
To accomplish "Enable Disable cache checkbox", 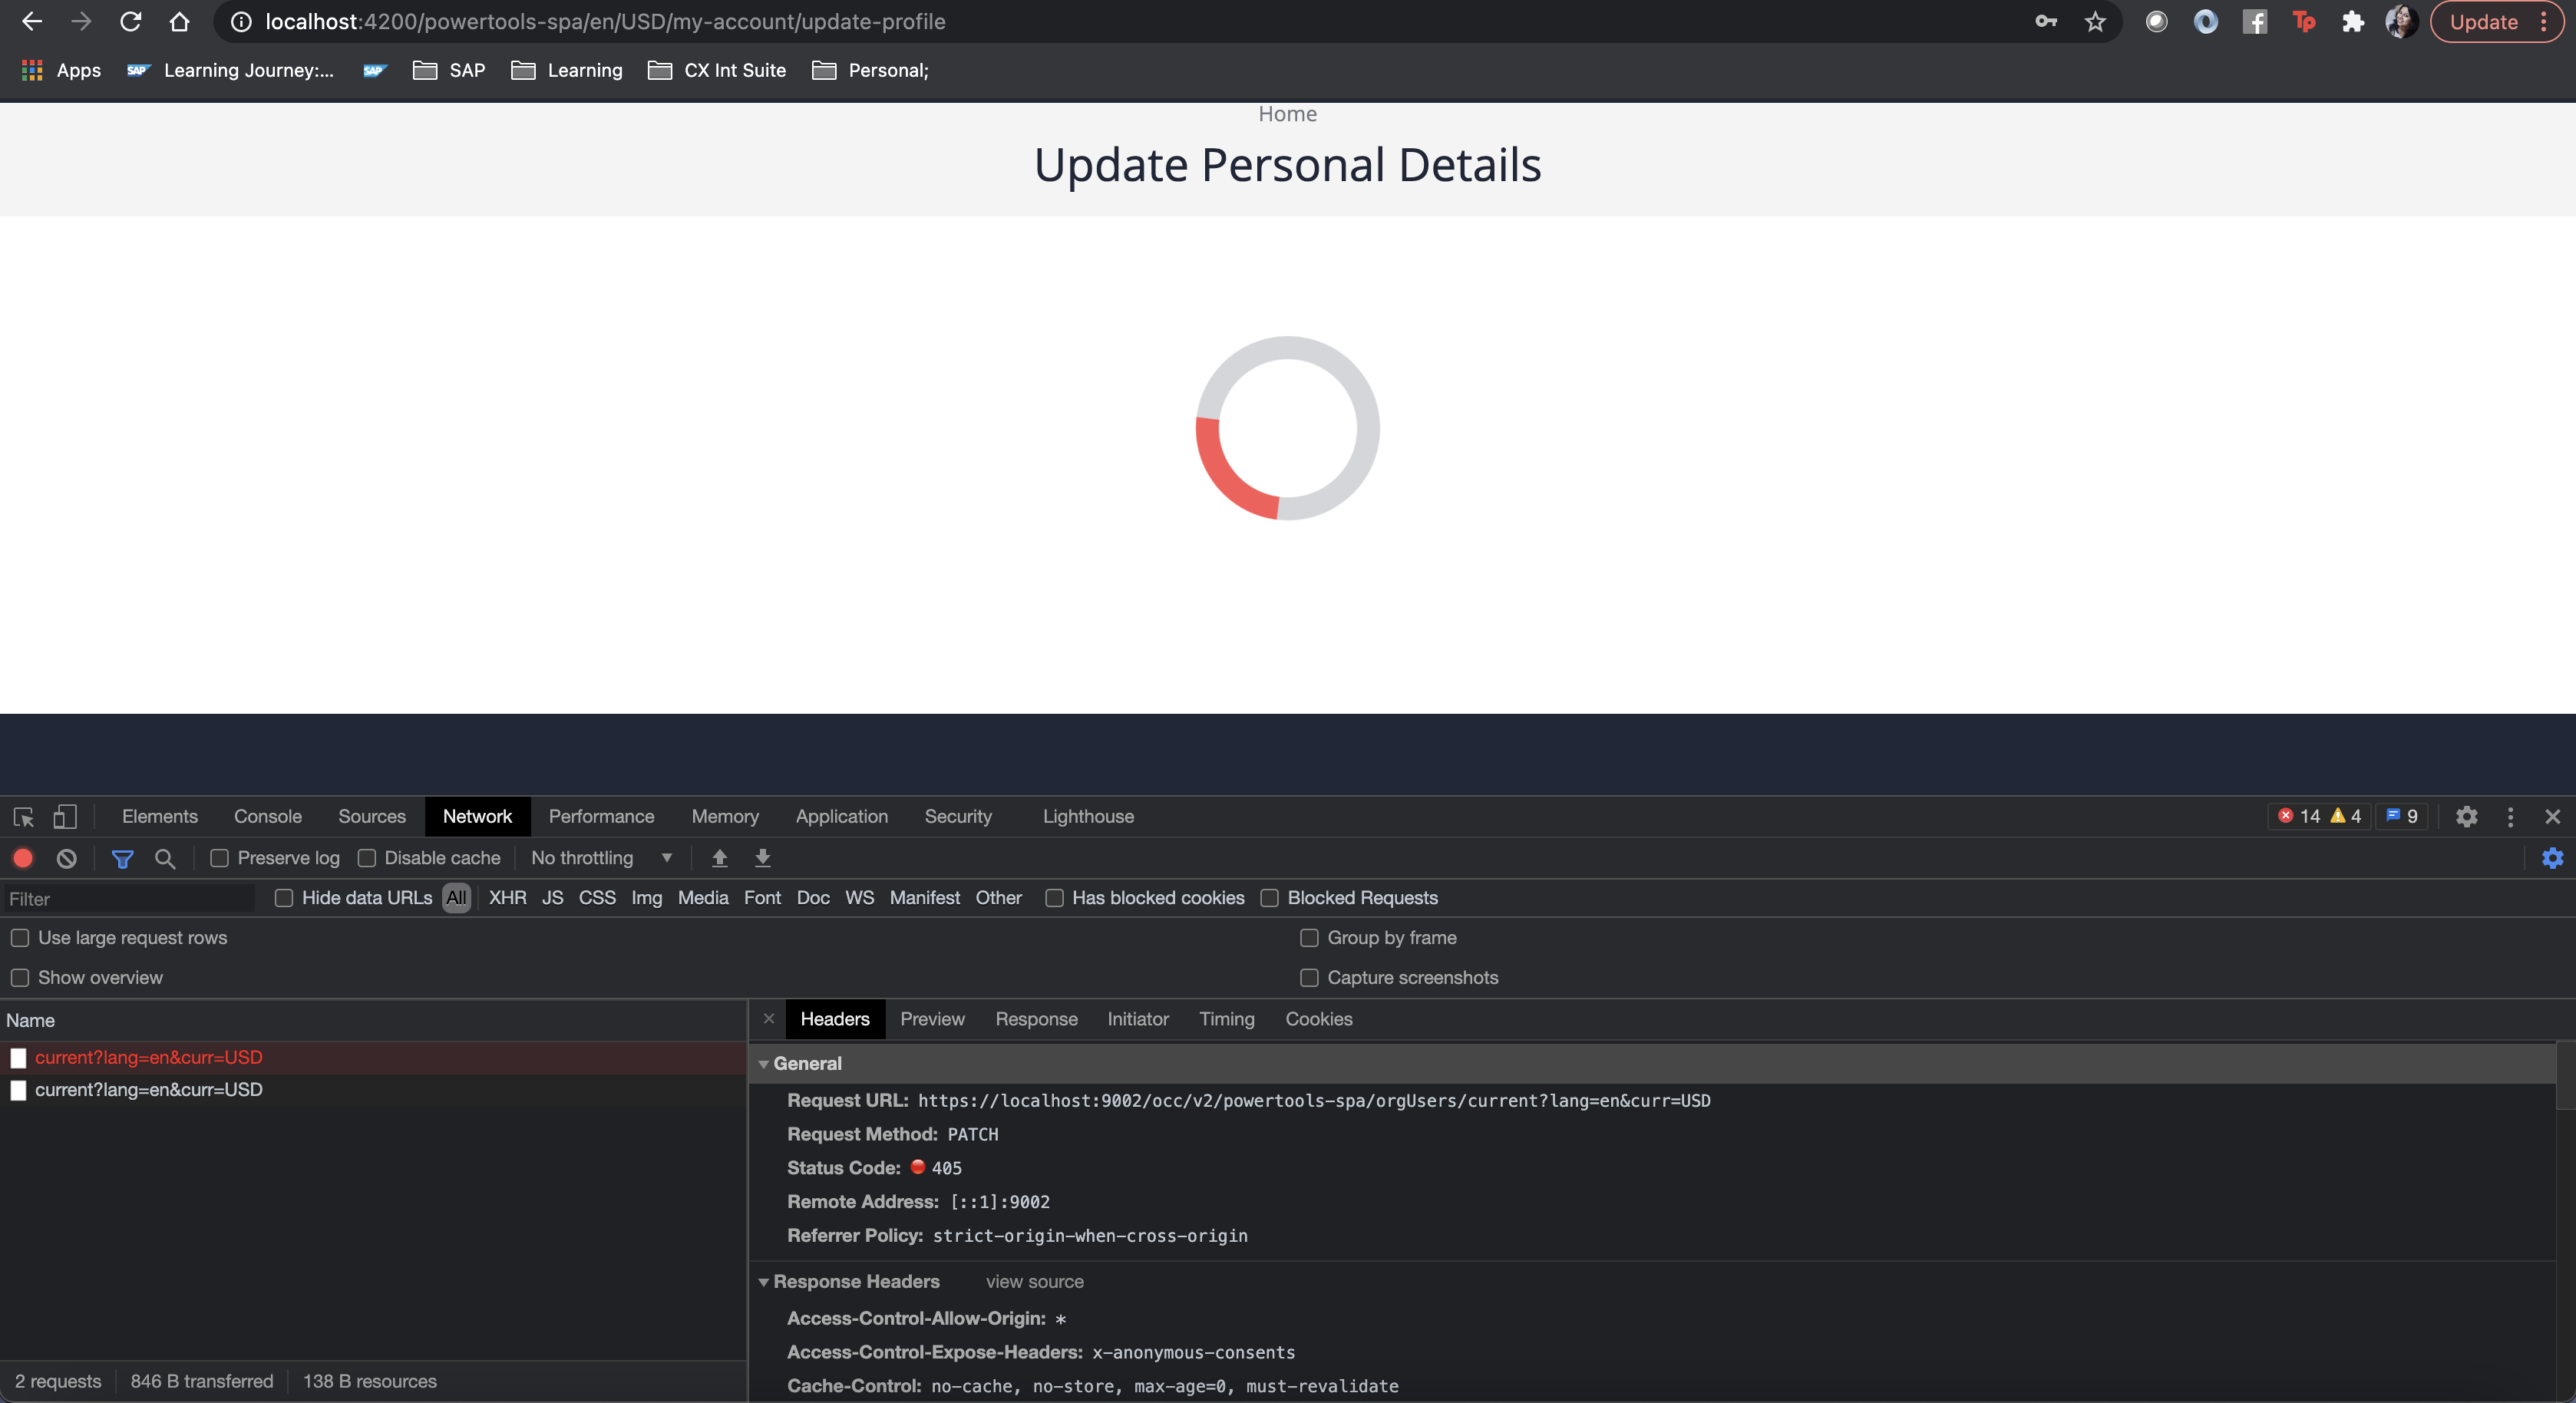I will [366, 858].
